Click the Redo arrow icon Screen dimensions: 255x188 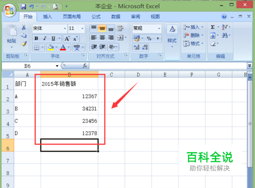43,7
